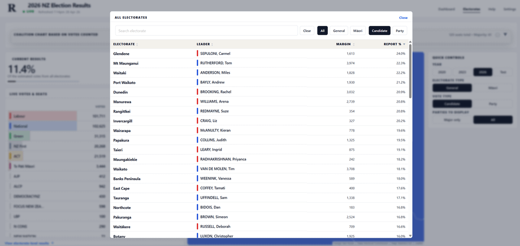Select the All electorate filter
Viewport: 520px width, 246px height.
tap(323, 31)
